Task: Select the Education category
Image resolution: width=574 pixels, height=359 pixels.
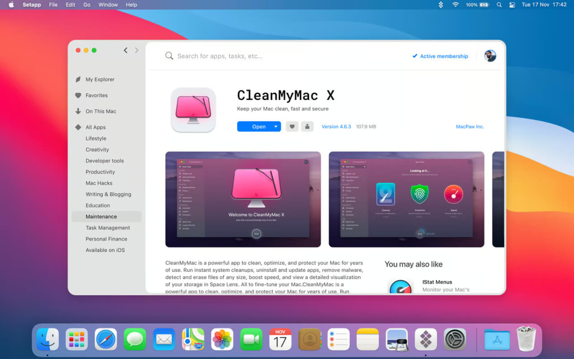Action: [98, 206]
